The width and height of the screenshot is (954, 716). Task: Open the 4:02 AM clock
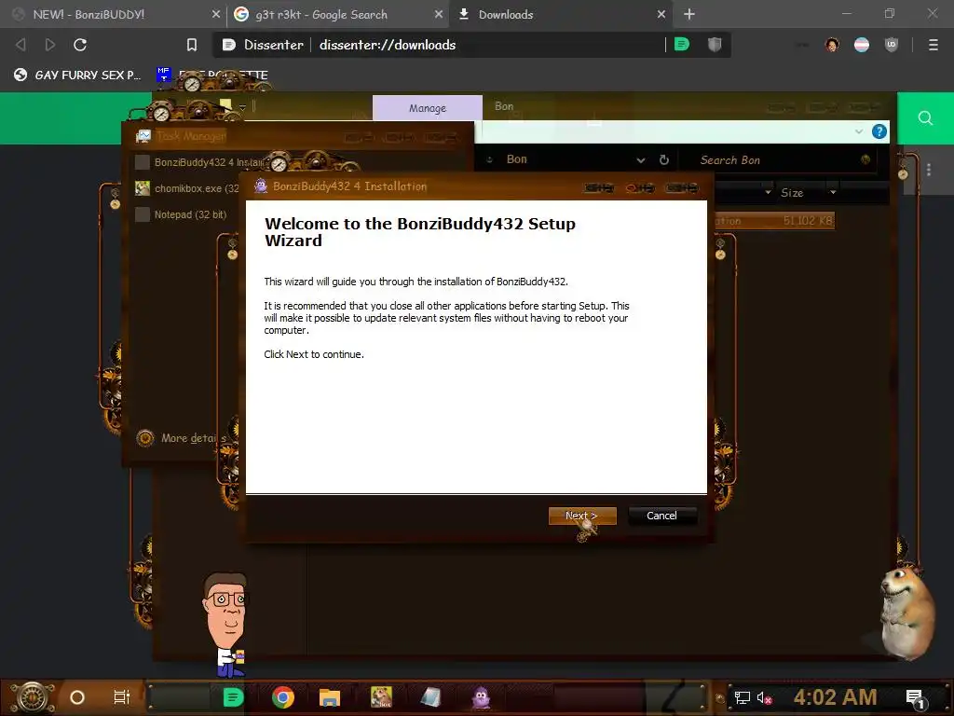click(836, 697)
